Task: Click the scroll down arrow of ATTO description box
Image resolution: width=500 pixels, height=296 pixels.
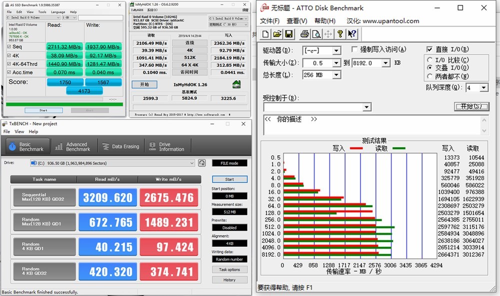Action: coord(484,130)
